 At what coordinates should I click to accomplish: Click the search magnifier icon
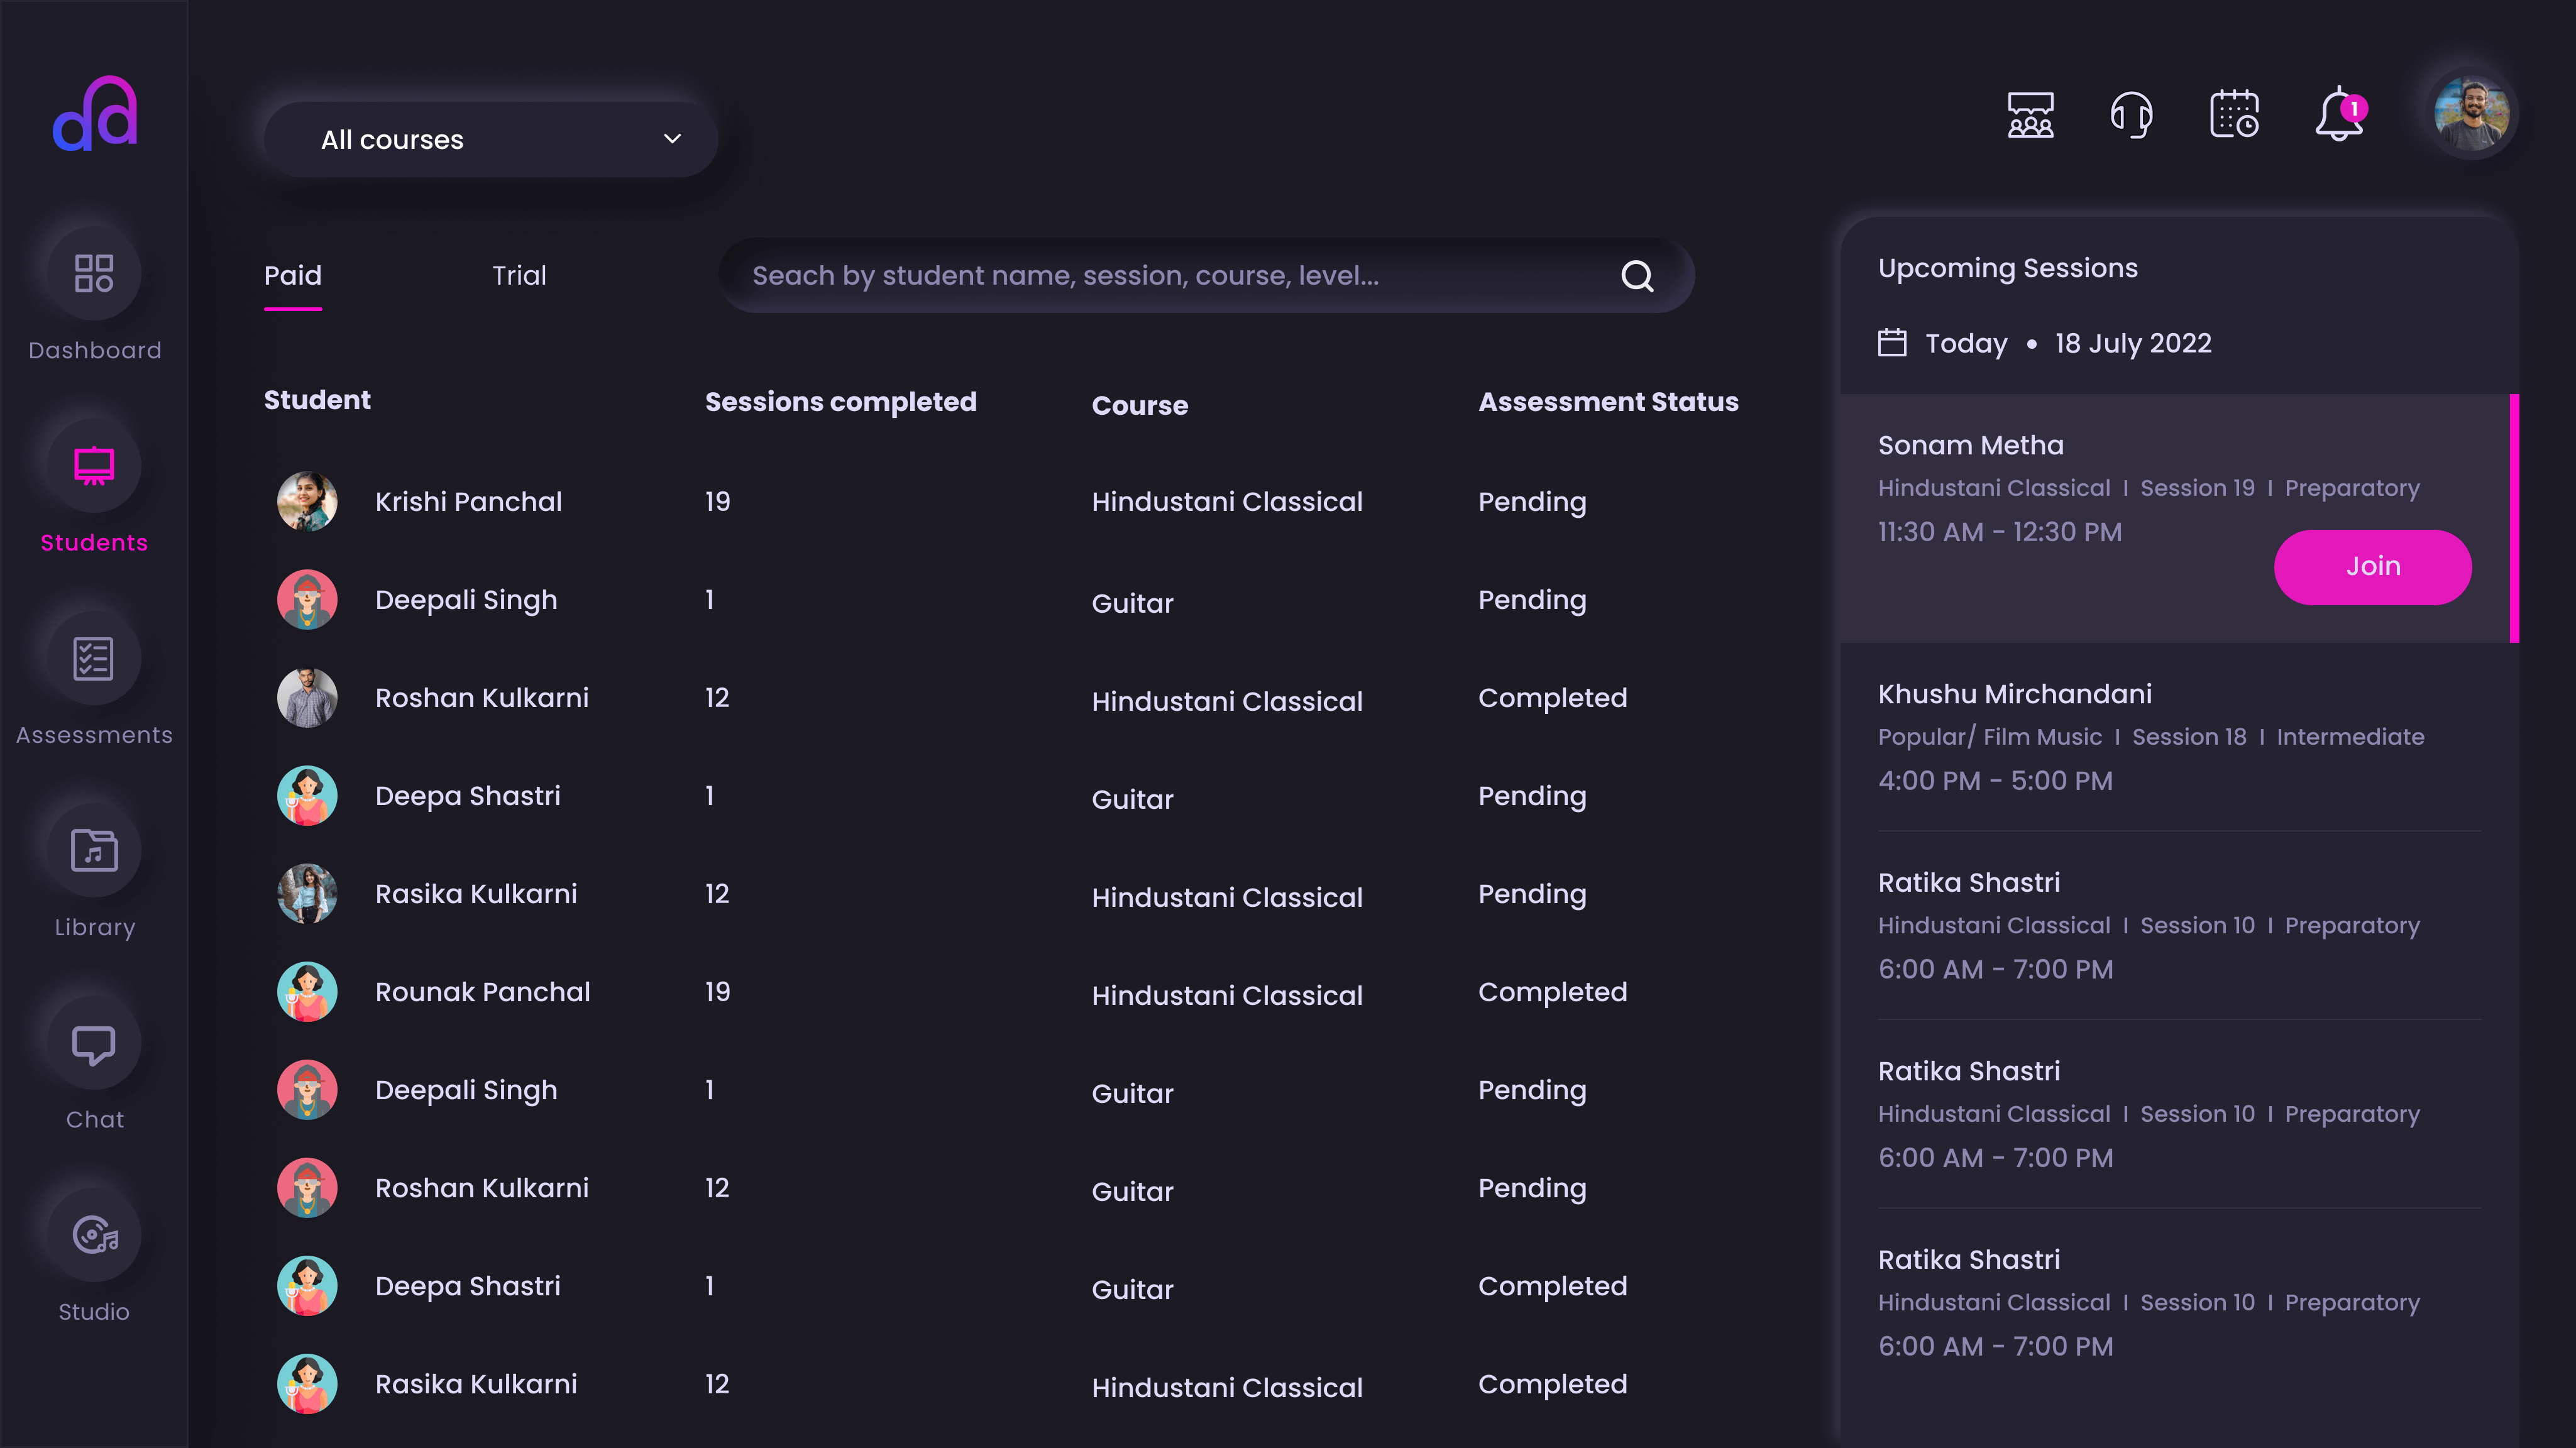pos(1636,276)
